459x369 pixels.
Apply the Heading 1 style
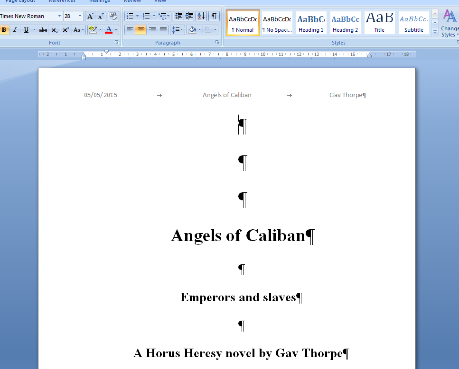(311, 23)
